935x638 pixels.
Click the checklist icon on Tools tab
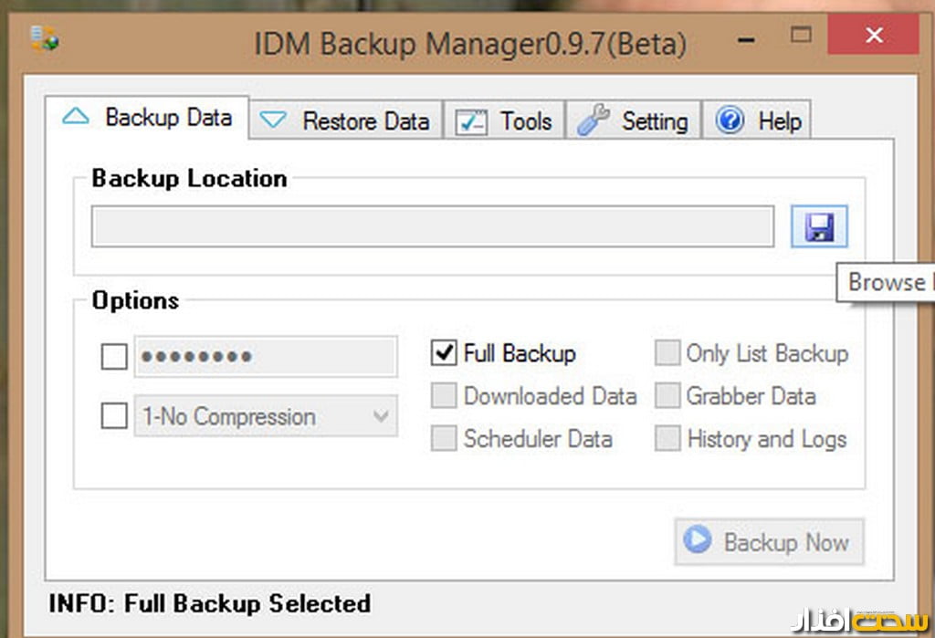click(x=471, y=121)
